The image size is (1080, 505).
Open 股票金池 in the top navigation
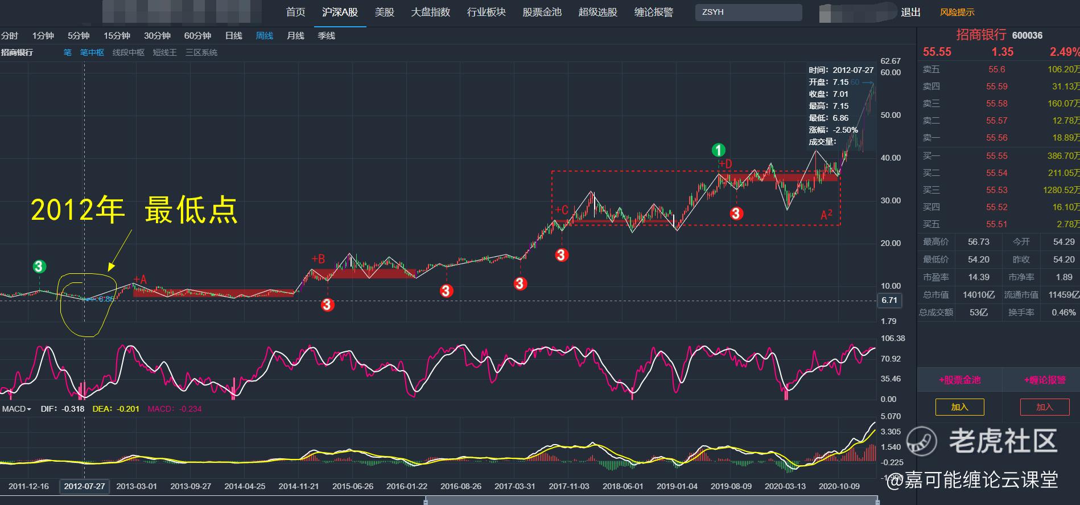(x=542, y=12)
